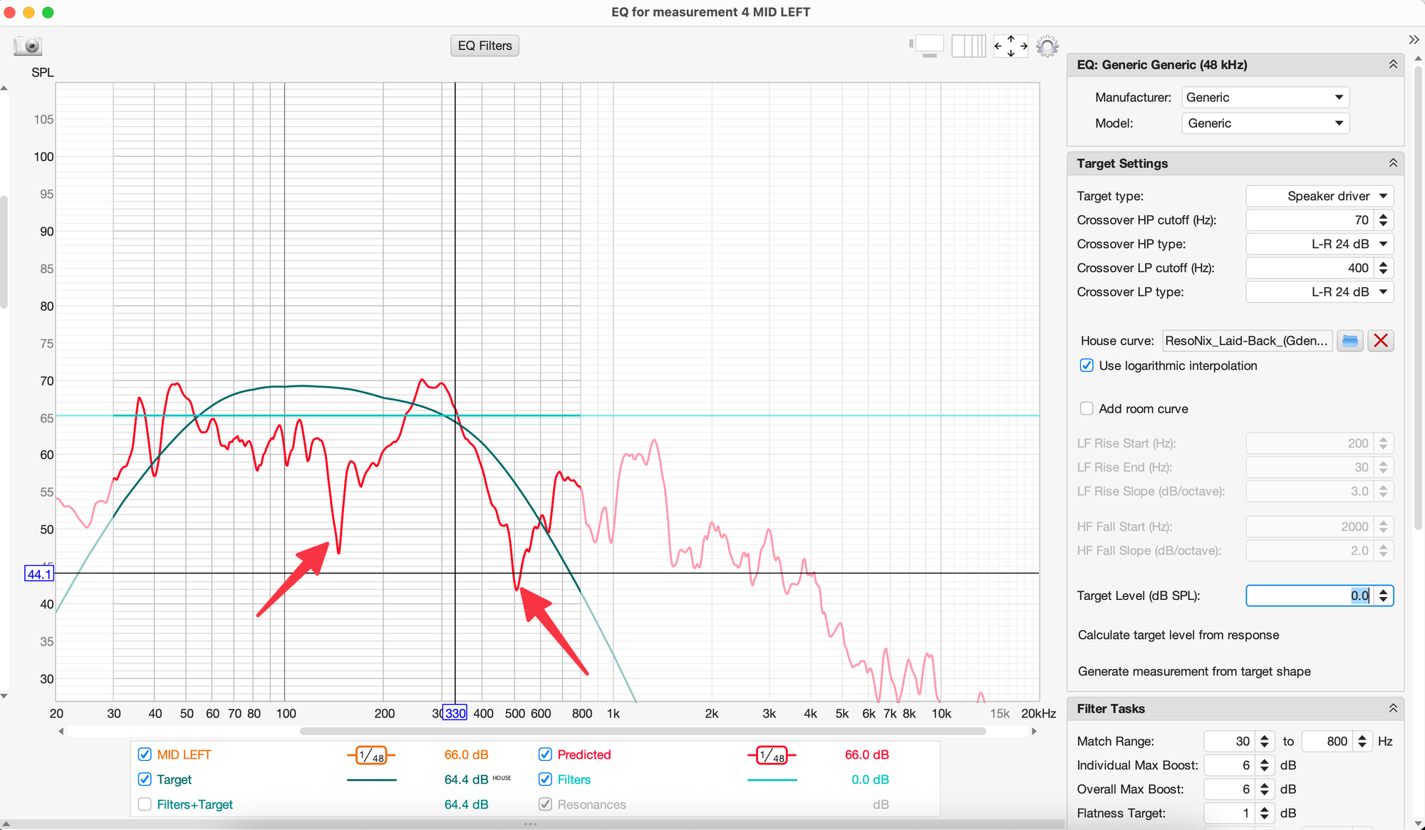Click Calculate target level from response
This screenshot has height=830, width=1425.
1178,635
